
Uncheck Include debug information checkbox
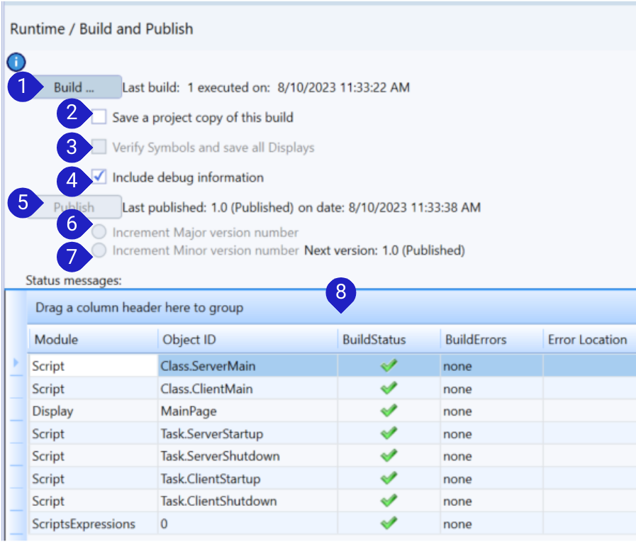pos(99,177)
